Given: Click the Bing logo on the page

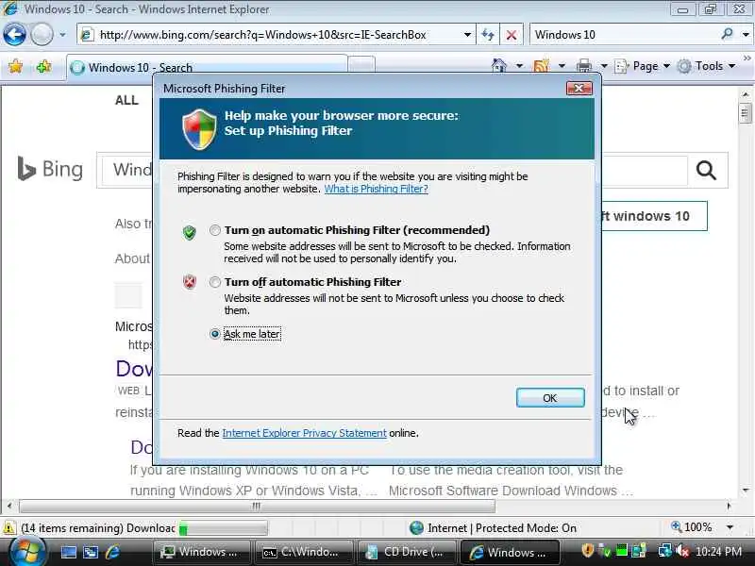Looking at the screenshot, I should tap(50, 169).
